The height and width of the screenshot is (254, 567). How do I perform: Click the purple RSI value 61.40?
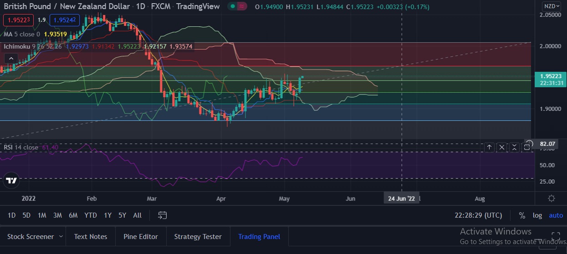(x=50, y=147)
